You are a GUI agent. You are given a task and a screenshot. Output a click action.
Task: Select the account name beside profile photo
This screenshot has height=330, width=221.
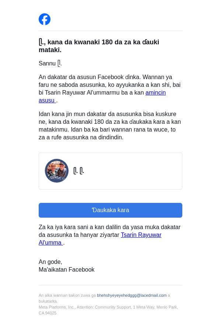click(x=78, y=171)
